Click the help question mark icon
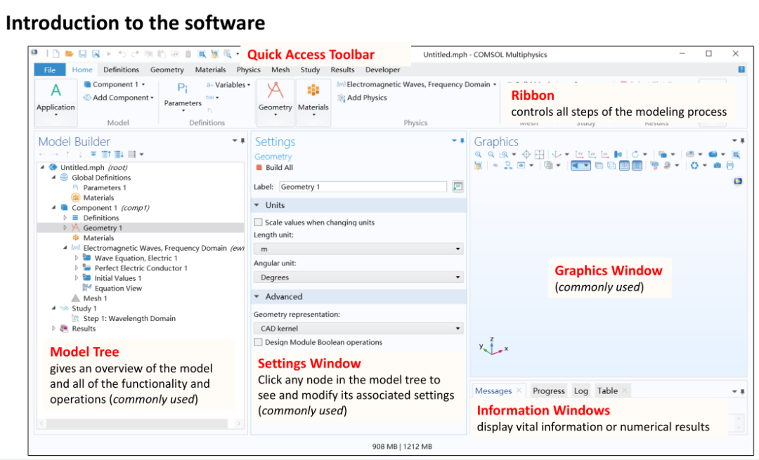 741,70
